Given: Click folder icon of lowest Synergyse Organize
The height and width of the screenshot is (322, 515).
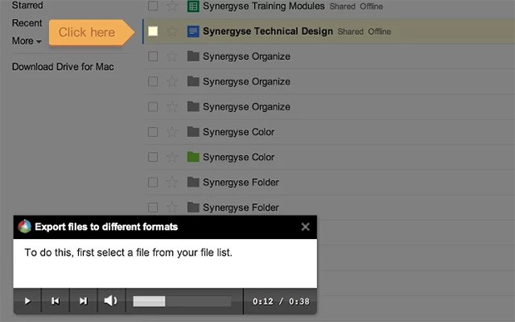Looking at the screenshot, I should (193, 106).
